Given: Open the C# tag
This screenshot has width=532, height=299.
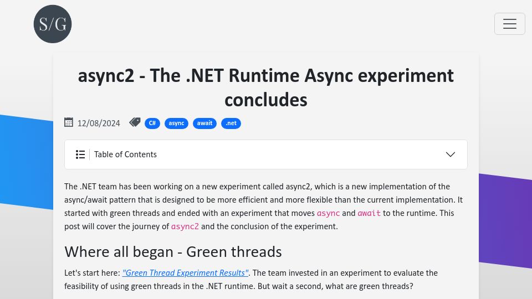Looking at the screenshot, I should coord(152,123).
